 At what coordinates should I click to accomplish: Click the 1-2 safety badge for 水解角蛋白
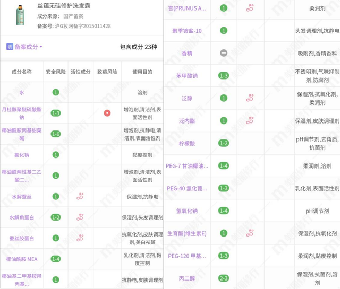56,217
